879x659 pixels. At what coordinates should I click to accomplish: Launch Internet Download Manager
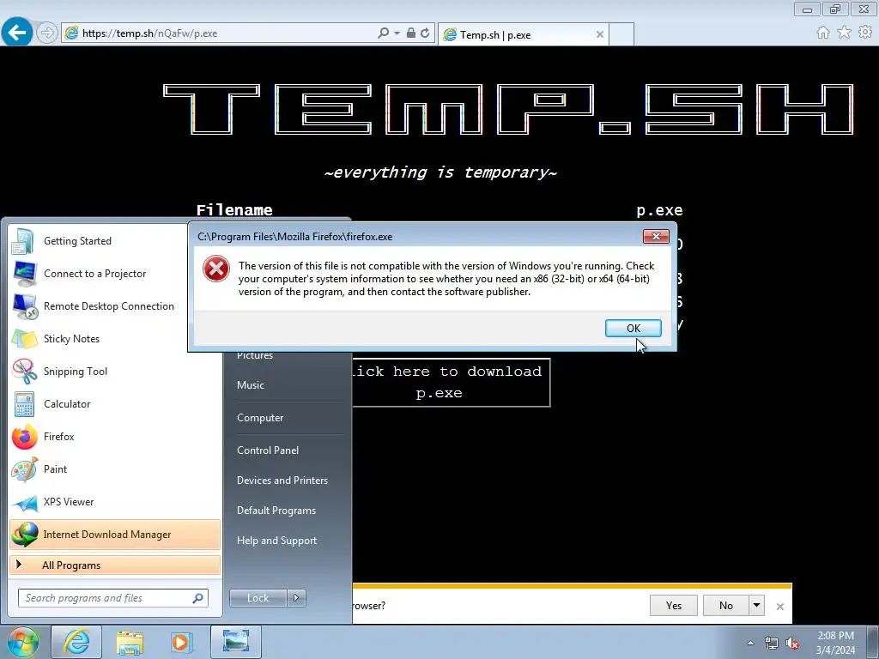click(115, 535)
